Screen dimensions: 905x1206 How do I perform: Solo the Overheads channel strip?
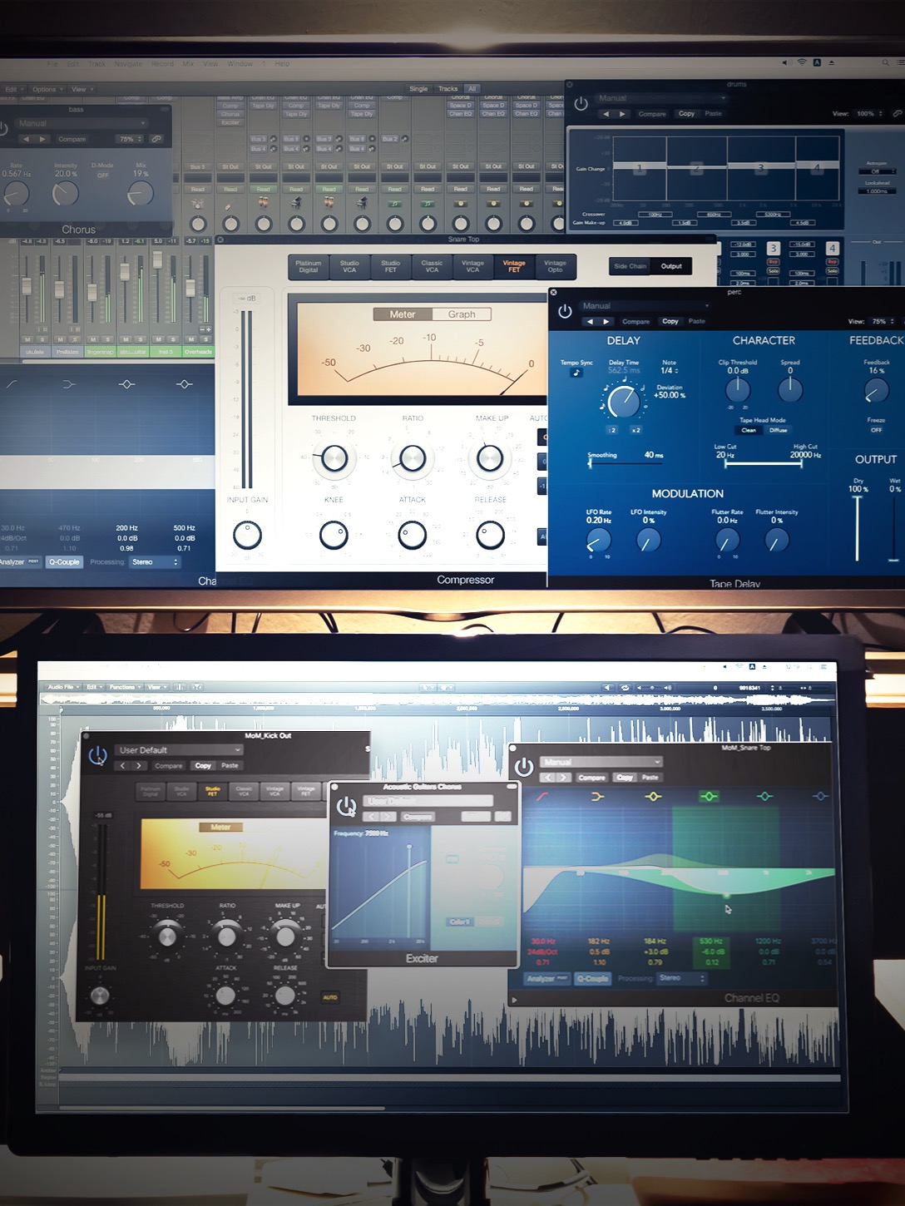pos(206,339)
